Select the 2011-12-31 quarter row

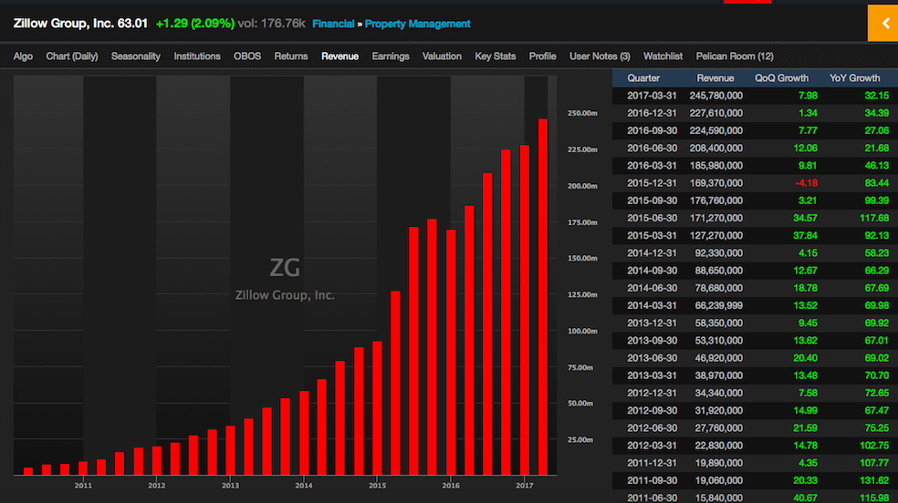755,463
